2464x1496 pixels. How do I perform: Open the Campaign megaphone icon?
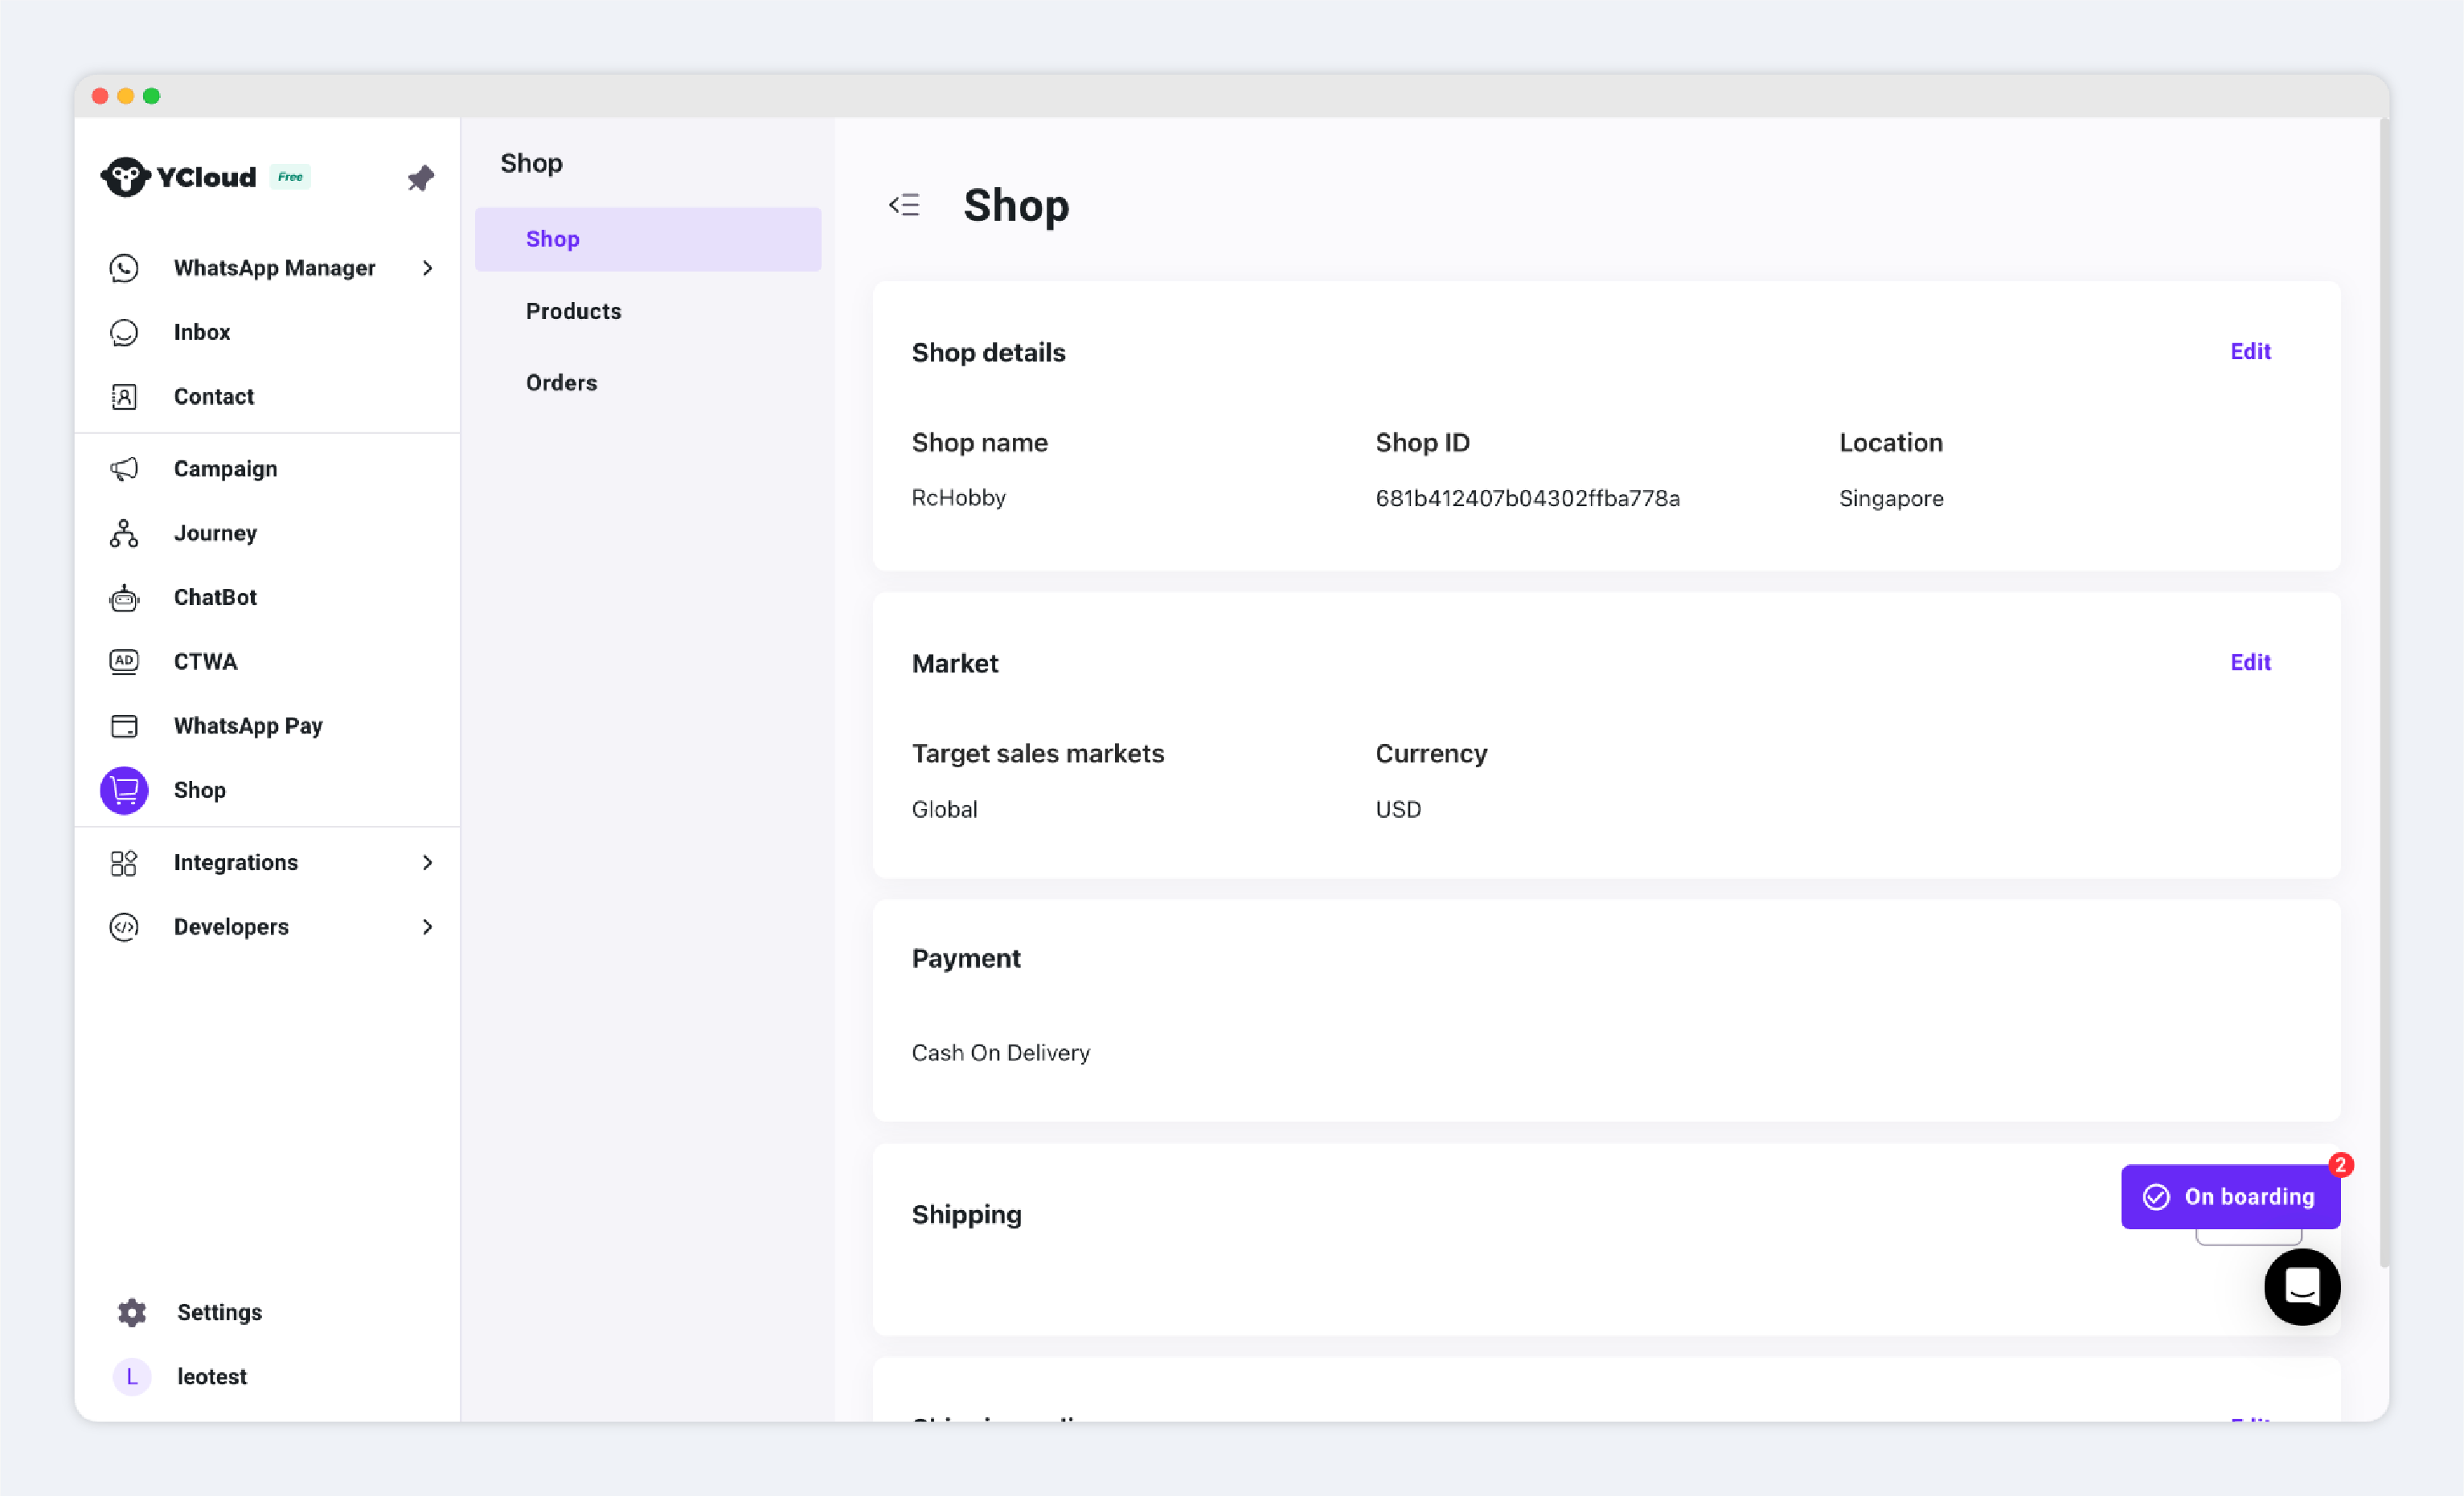(124, 468)
